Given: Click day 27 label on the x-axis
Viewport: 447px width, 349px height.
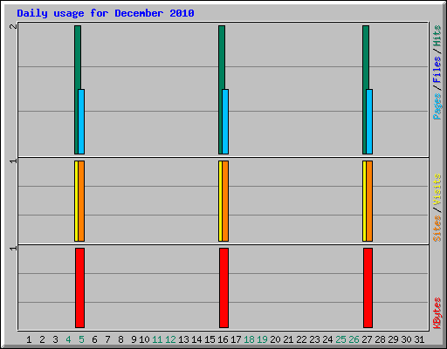Looking at the screenshot, I should click(367, 339).
